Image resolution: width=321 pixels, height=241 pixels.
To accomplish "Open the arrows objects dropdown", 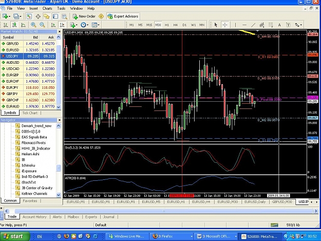I will pyautogui.click(x=298, y=25).
